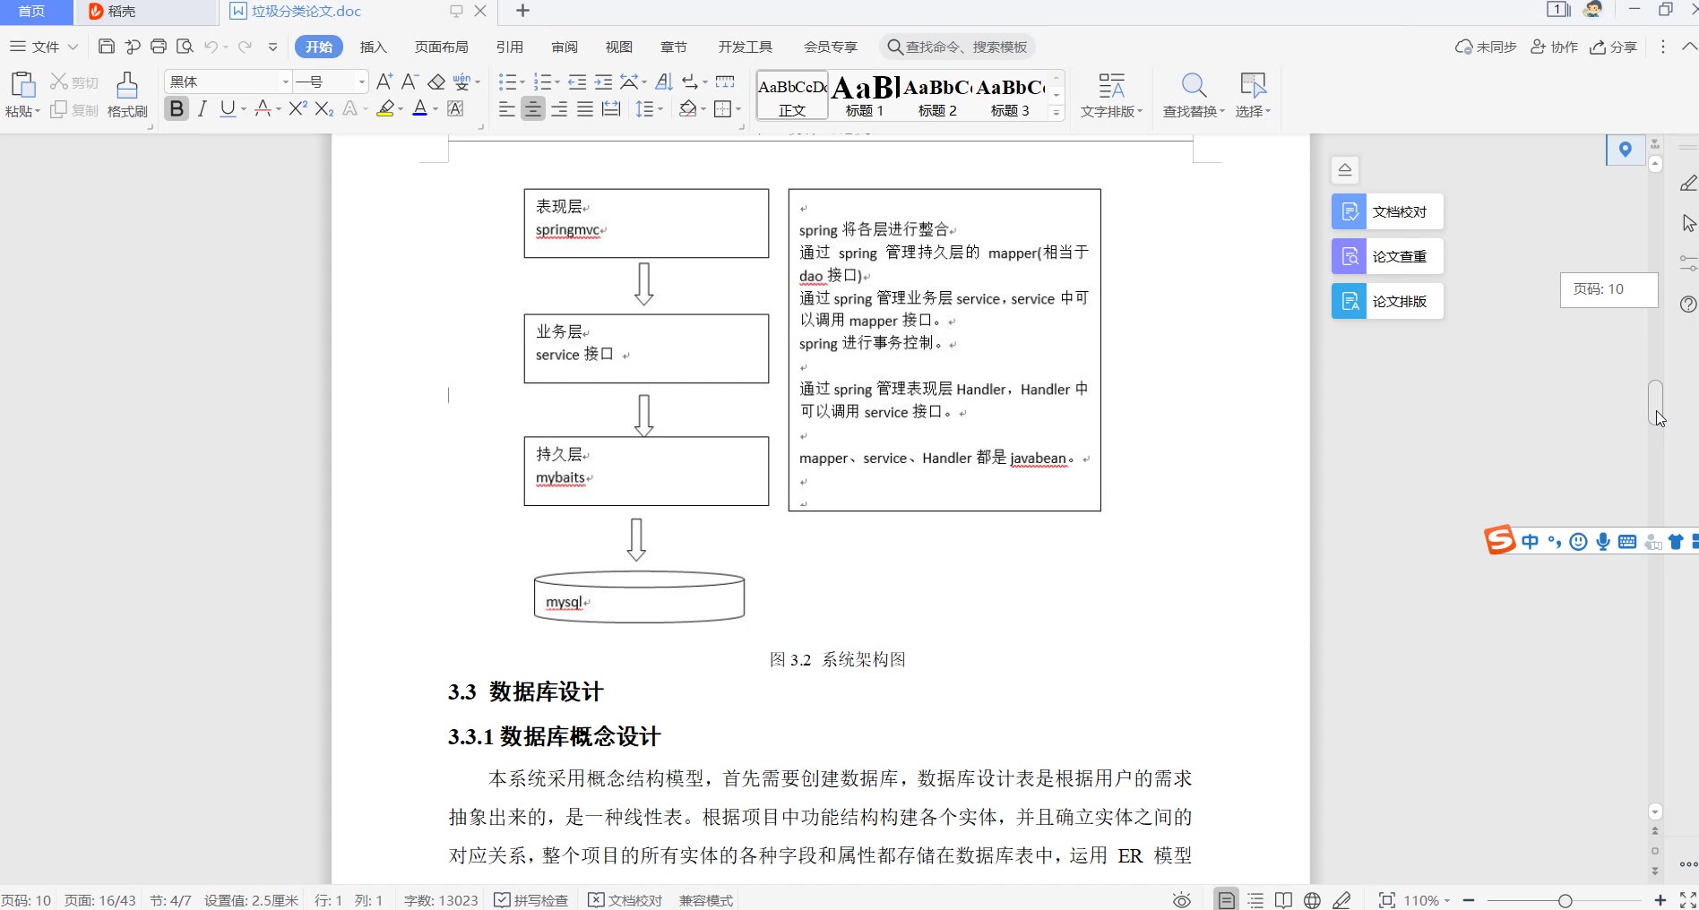The height and width of the screenshot is (910, 1699).
Task: Switch to web layout globe icon
Action: [1312, 900]
